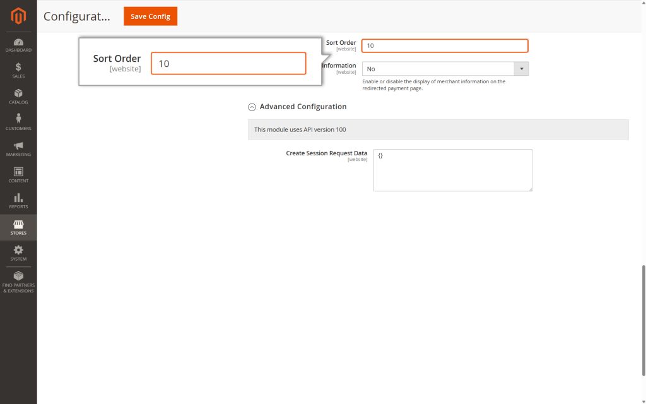Click the Customers sidebar icon
This screenshot has height=404, width=646.
tap(18, 123)
